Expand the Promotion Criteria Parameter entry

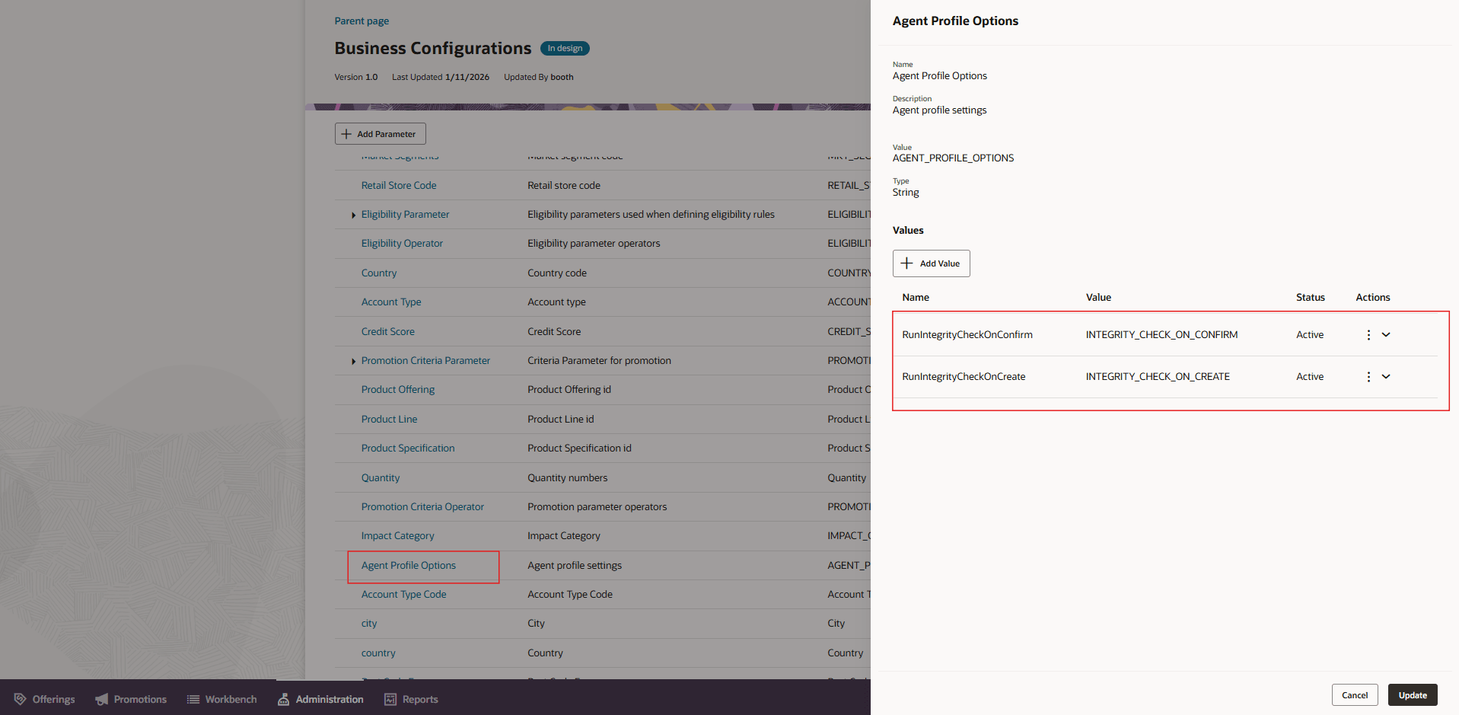click(353, 360)
